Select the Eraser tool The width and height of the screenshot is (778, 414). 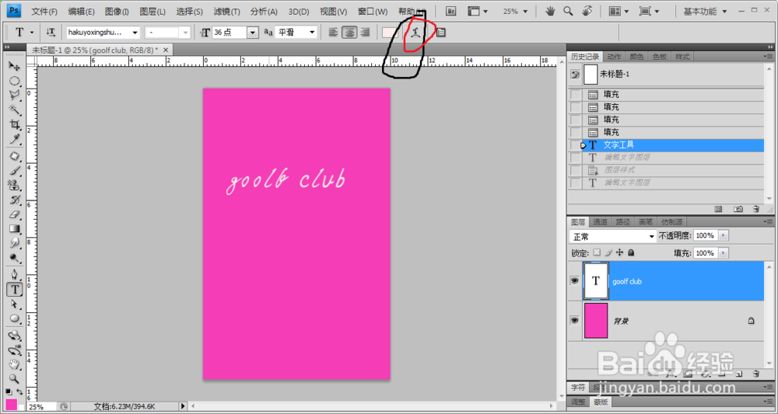(x=14, y=214)
